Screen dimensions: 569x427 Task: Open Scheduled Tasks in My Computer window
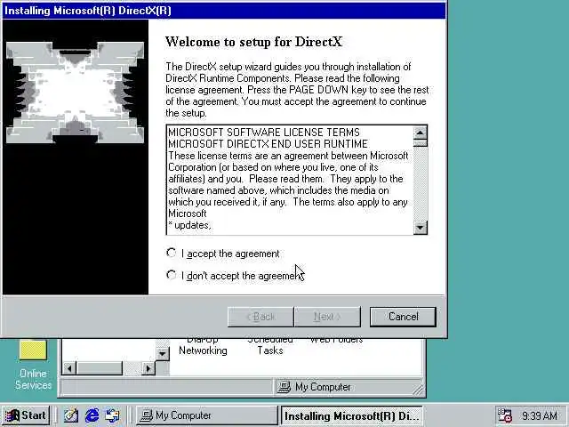(270, 347)
